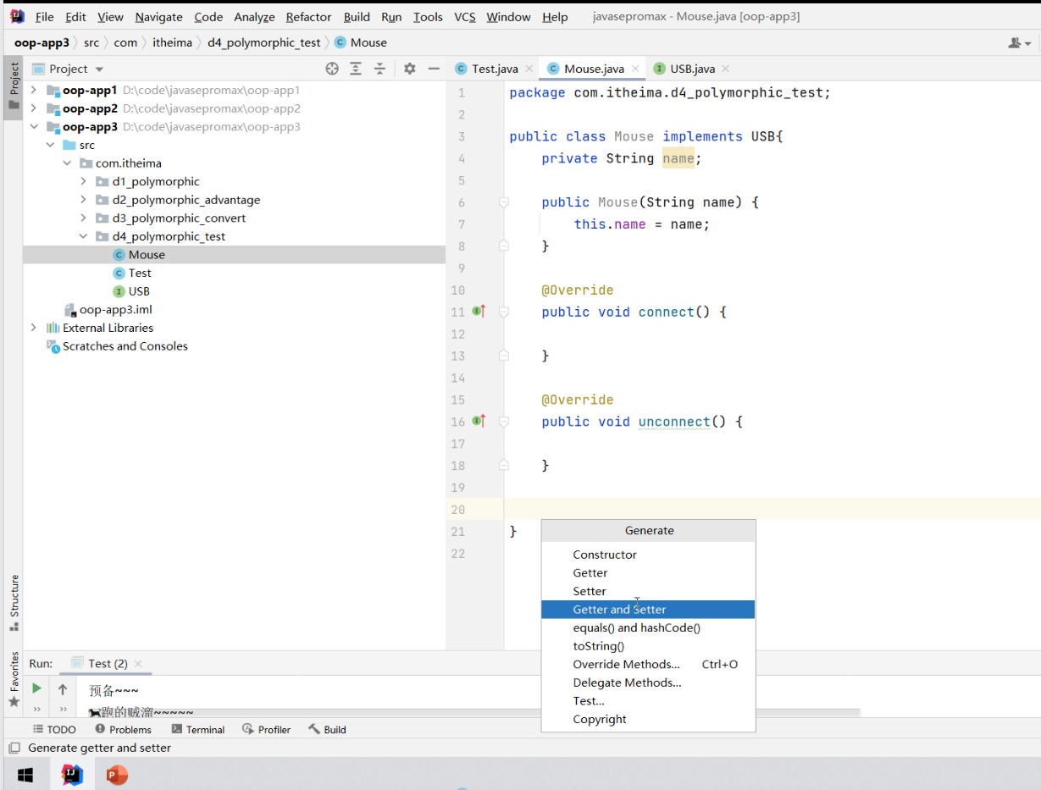Screen dimensions: 1041x790
Task: Close the USB.java editor tab
Action: pos(725,69)
